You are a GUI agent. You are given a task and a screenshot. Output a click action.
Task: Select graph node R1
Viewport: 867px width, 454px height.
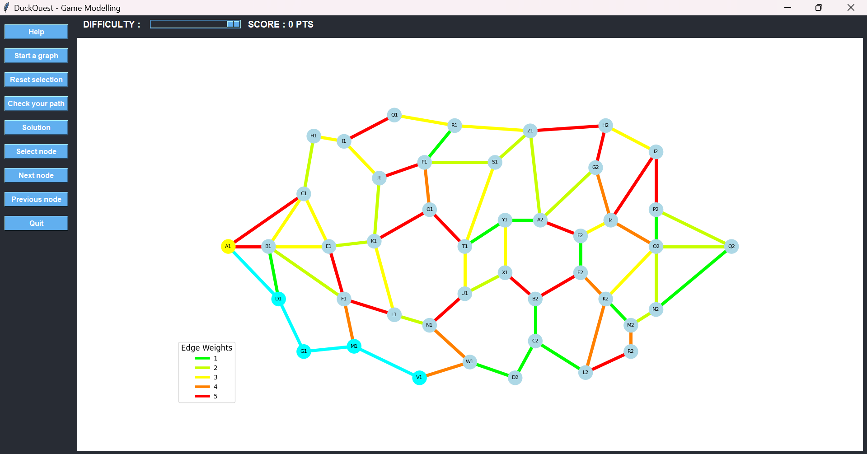point(455,125)
